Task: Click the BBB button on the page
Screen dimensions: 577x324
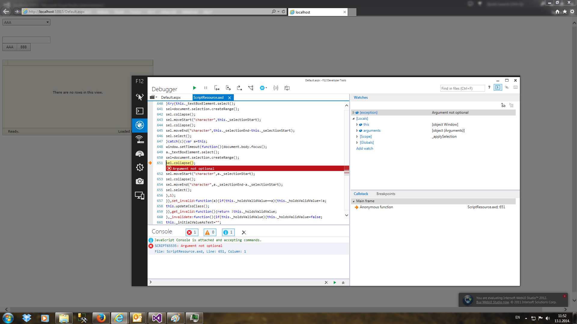Action: tap(23, 47)
